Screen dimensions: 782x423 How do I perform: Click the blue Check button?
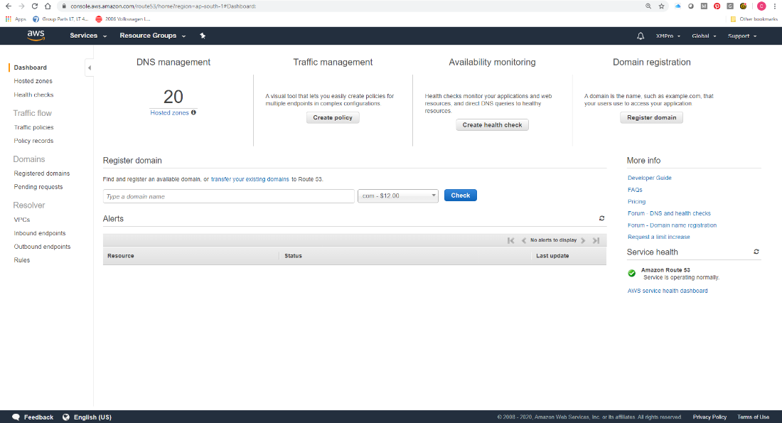coord(461,196)
